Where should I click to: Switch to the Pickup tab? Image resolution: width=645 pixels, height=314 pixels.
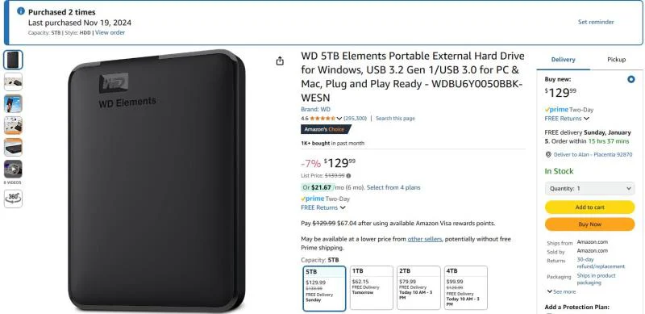(x=616, y=60)
